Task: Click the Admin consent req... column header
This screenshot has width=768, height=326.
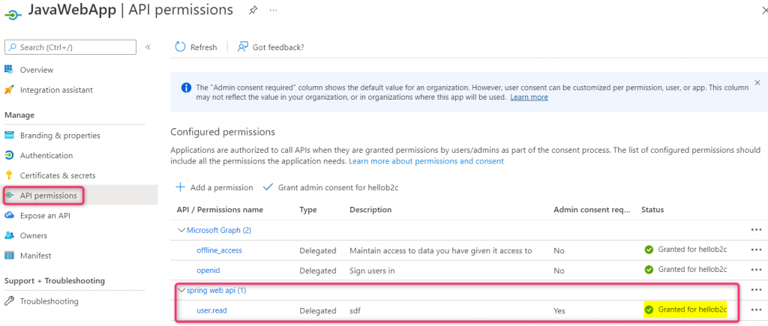Action: (x=592, y=210)
